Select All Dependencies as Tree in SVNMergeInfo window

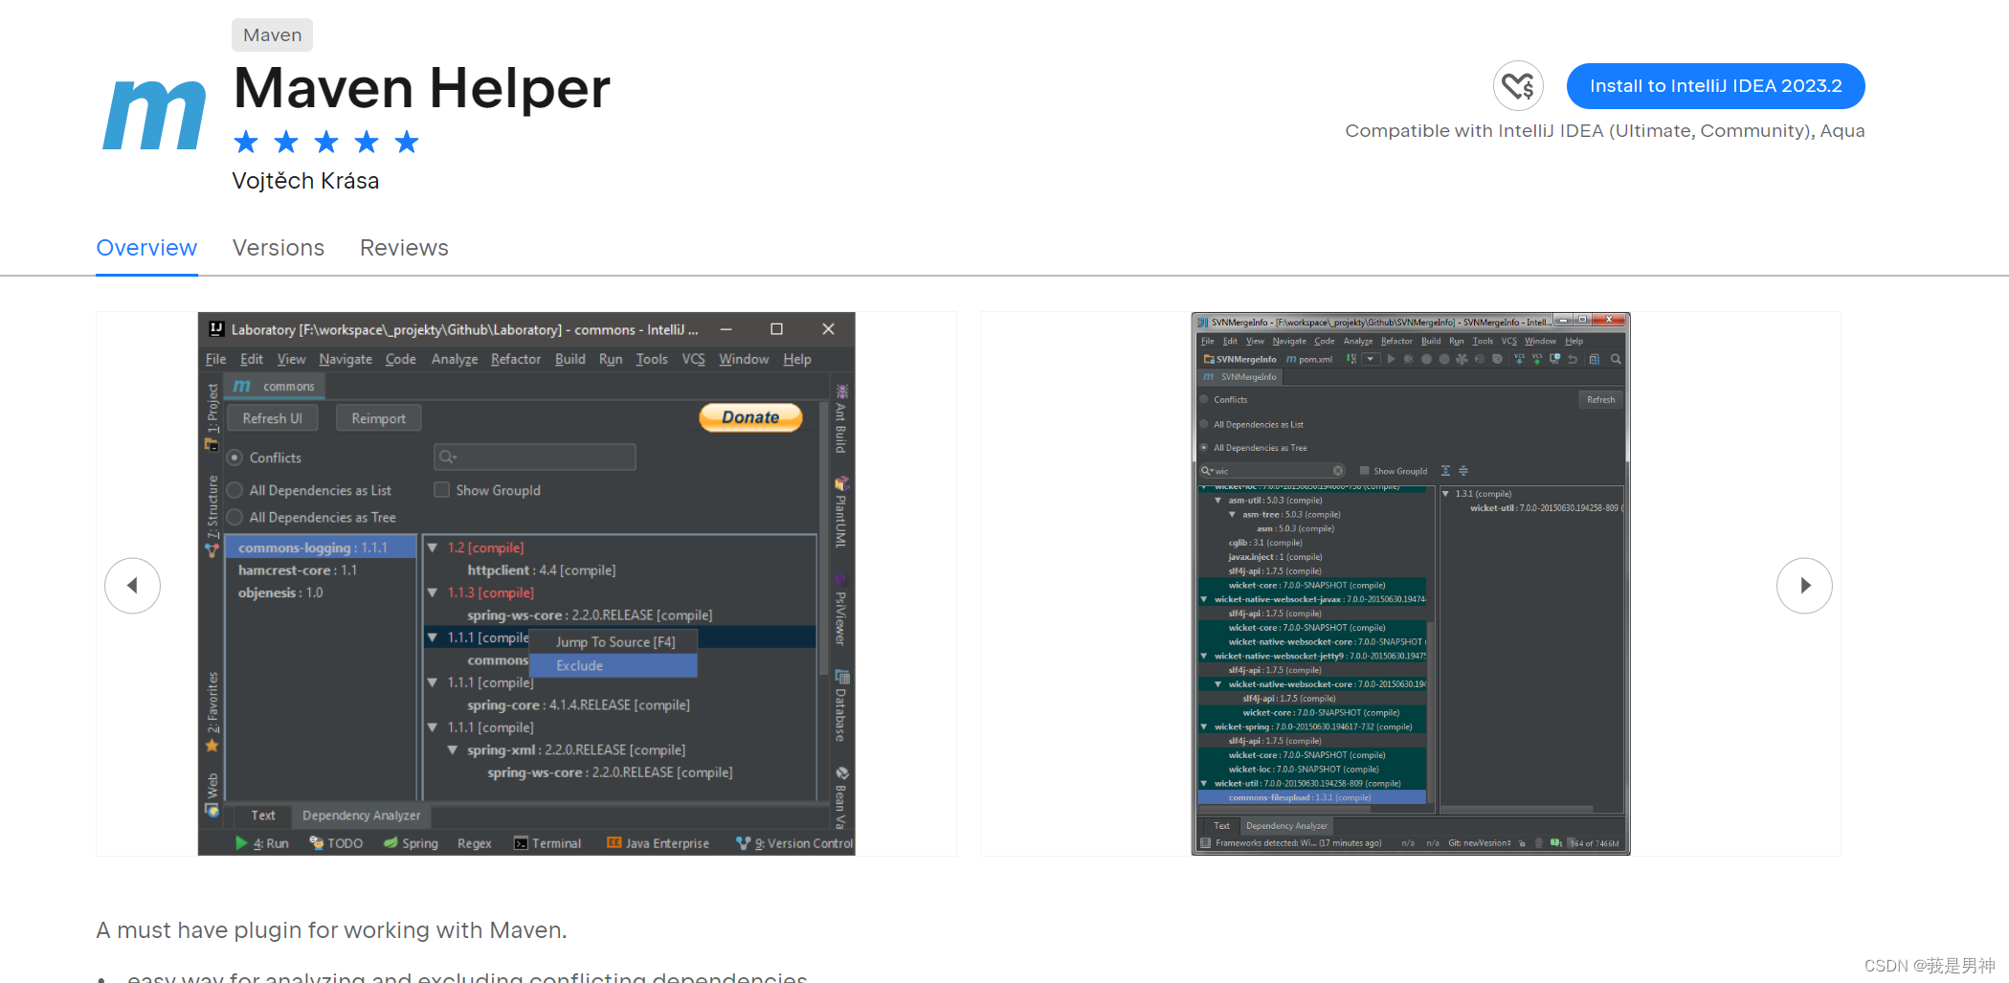click(x=1204, y=447)
